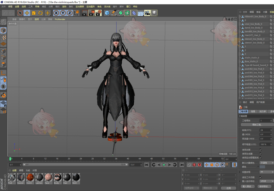Render the active view clapperboard icon
The width and height of the screenshot is (274, 191).
click(85, 13)
